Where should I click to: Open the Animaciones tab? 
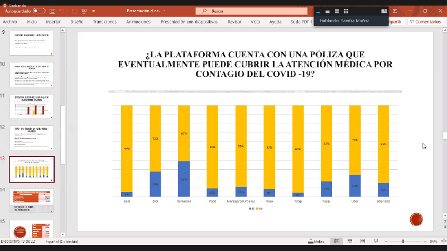coord(138,22)
